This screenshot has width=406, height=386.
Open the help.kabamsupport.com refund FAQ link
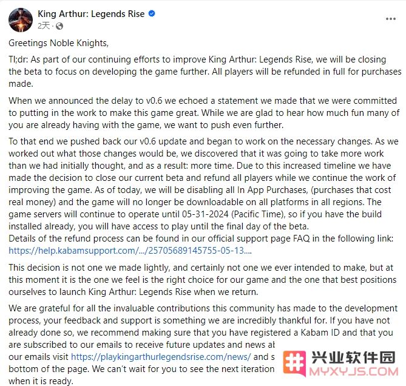(130, 250)
